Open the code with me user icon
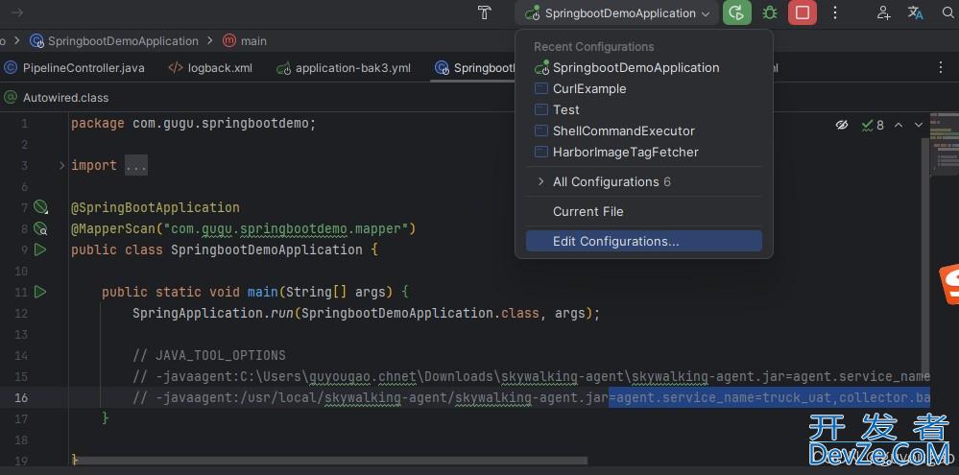959x475 pixels. 883,12
